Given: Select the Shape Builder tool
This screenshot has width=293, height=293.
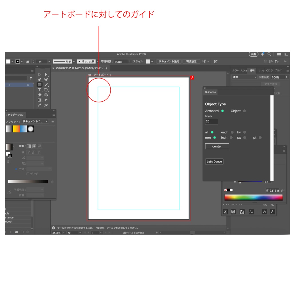Looking at the screenshot, I should [46, 95].
